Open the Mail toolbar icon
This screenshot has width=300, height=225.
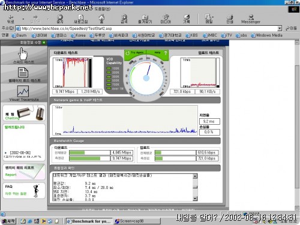[209, 19]
